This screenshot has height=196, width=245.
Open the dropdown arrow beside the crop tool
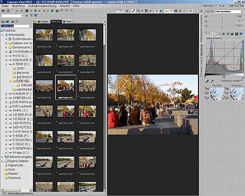tap(150, 11)
